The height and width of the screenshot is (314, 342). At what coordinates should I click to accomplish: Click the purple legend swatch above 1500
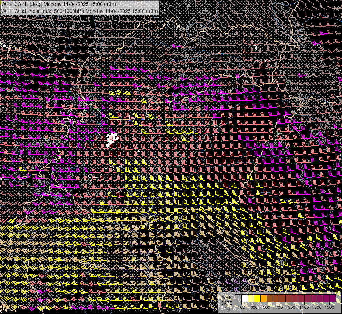(333, 299)
